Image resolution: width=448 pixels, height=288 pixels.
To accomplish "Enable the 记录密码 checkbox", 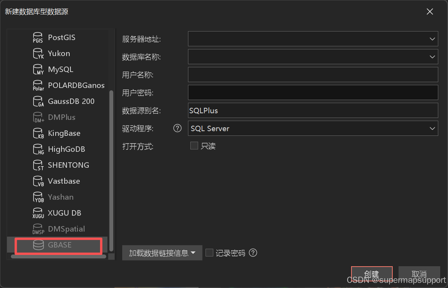I will click(209, 253).
